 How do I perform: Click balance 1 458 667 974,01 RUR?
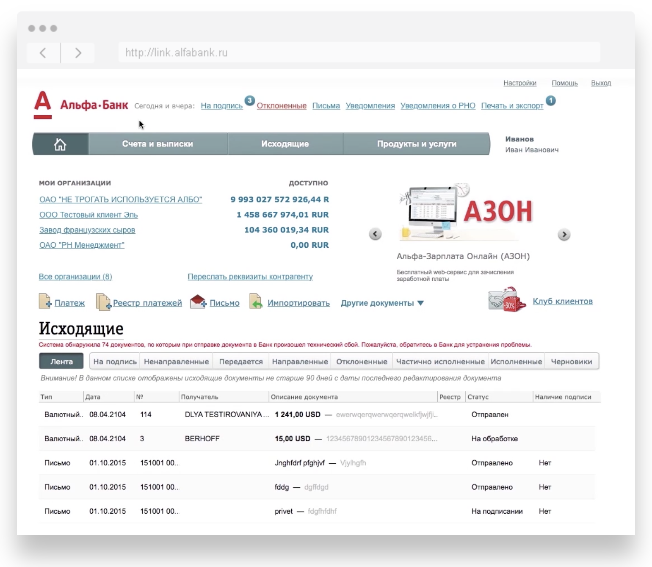point(283,215)
